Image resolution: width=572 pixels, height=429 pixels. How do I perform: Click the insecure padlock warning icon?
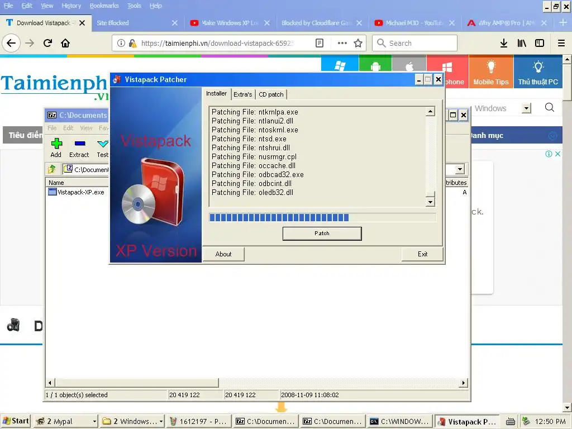[132, 44]
